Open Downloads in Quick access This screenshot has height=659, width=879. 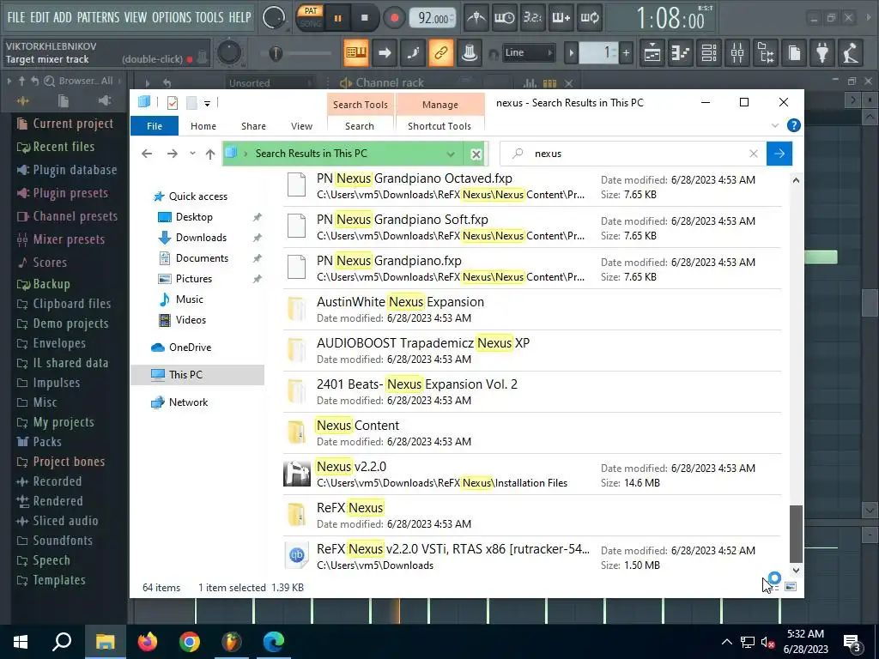[201, 238]
